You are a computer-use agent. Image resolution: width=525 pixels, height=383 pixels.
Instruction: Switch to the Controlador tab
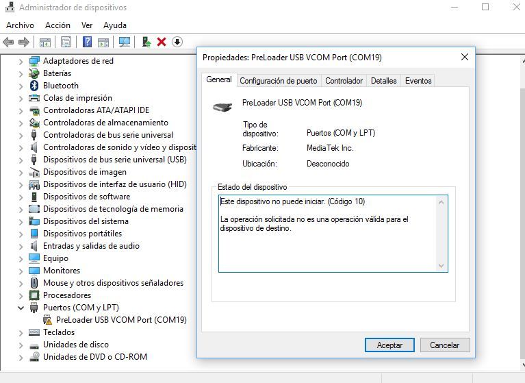(x=344, y=81)
